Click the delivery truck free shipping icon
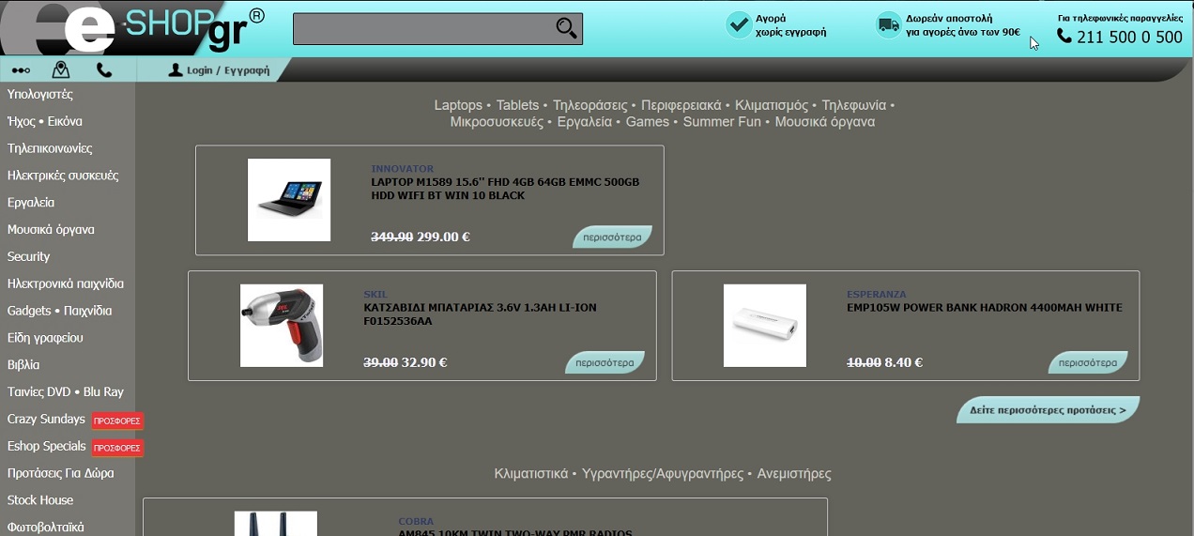 [x=887, y=24]
